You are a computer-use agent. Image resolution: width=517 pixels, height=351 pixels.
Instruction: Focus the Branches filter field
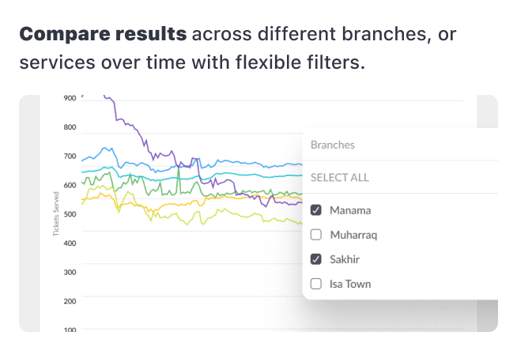[379, 145]
